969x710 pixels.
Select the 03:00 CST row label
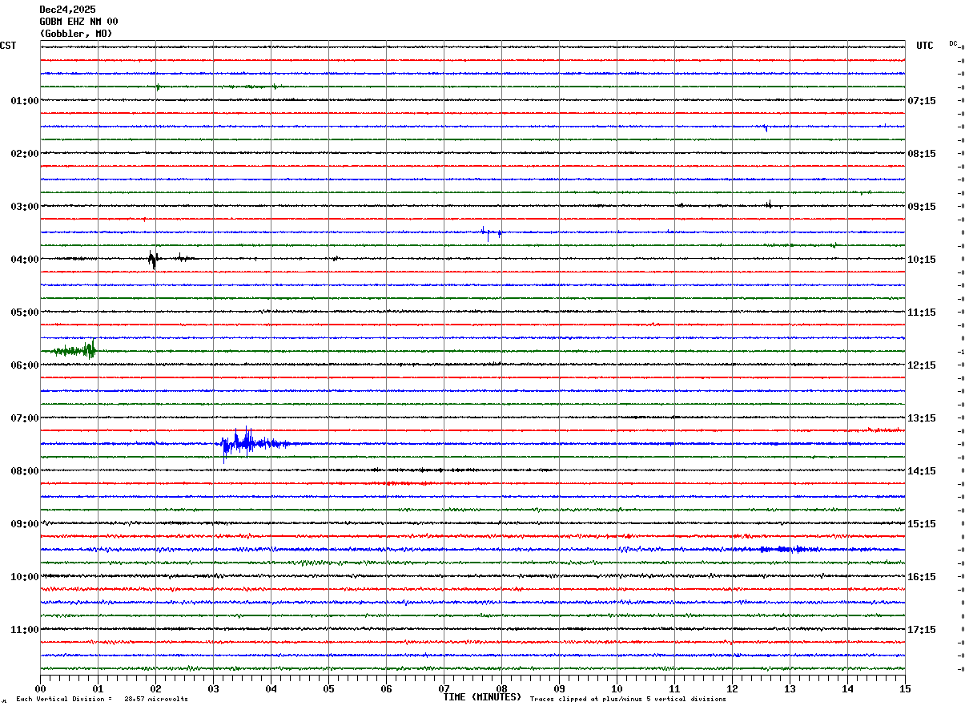pyautogui.click(x=25, y=207)
